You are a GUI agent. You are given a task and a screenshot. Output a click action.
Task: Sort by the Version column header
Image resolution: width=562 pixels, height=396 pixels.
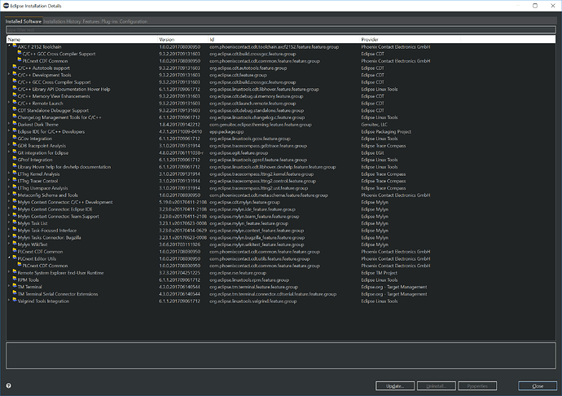(182, 39)
